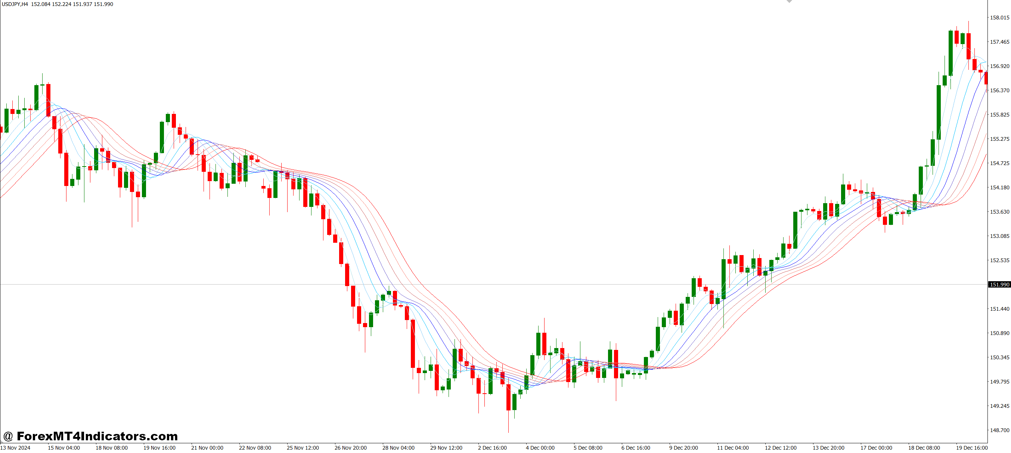Click the 9 Dec 20:00 time label
This screenshot has width=1011, height=453.
coord(683,448)
